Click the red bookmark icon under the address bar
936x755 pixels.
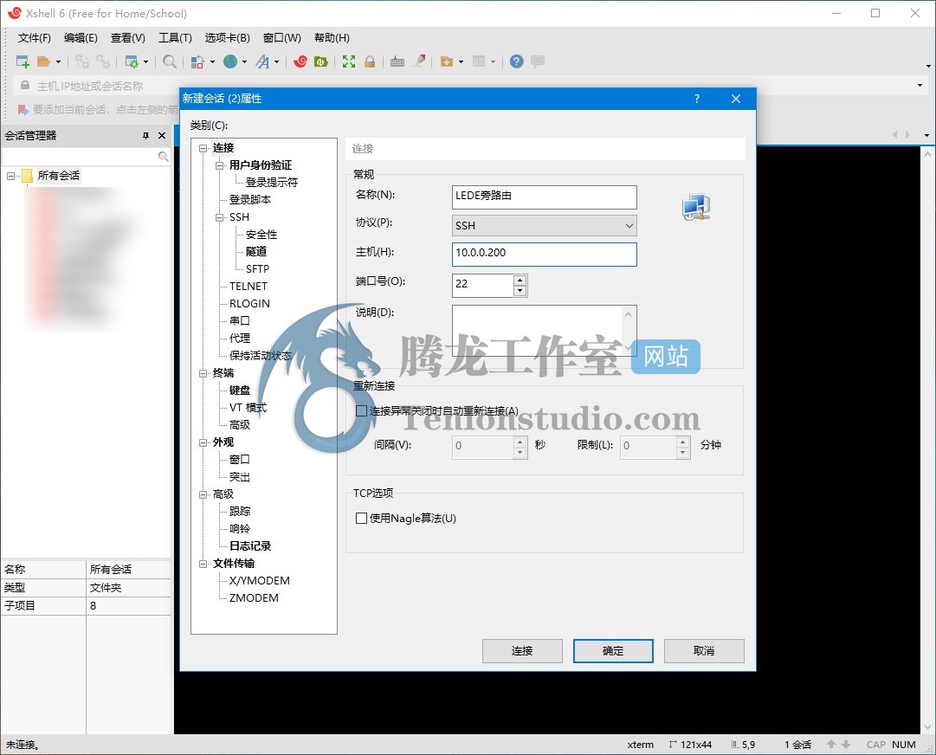[23, 110]
